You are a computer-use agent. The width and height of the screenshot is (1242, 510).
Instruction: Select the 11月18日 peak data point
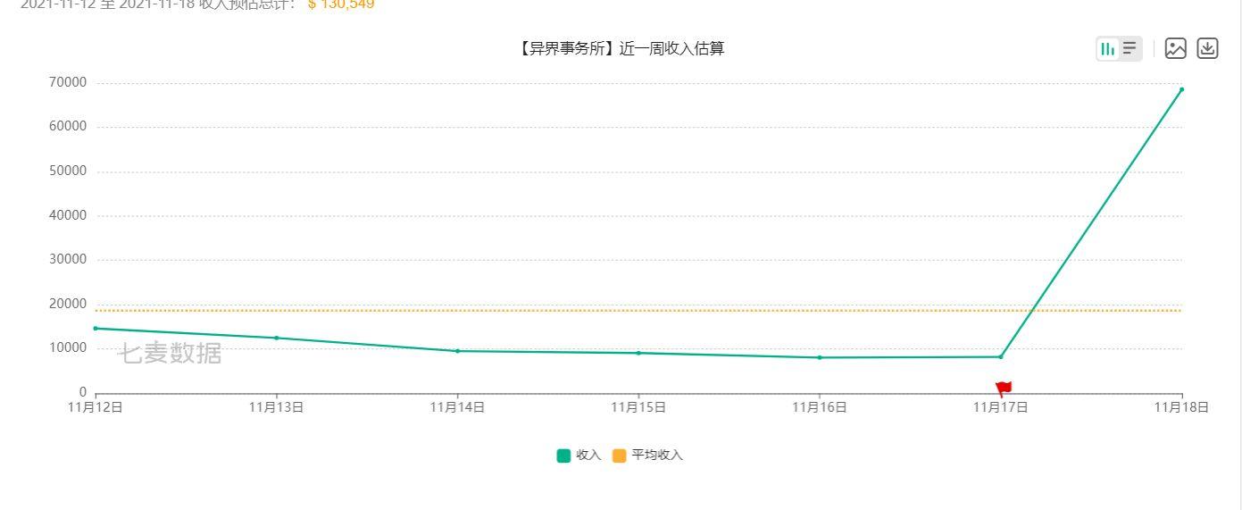tap(1182, 89)
